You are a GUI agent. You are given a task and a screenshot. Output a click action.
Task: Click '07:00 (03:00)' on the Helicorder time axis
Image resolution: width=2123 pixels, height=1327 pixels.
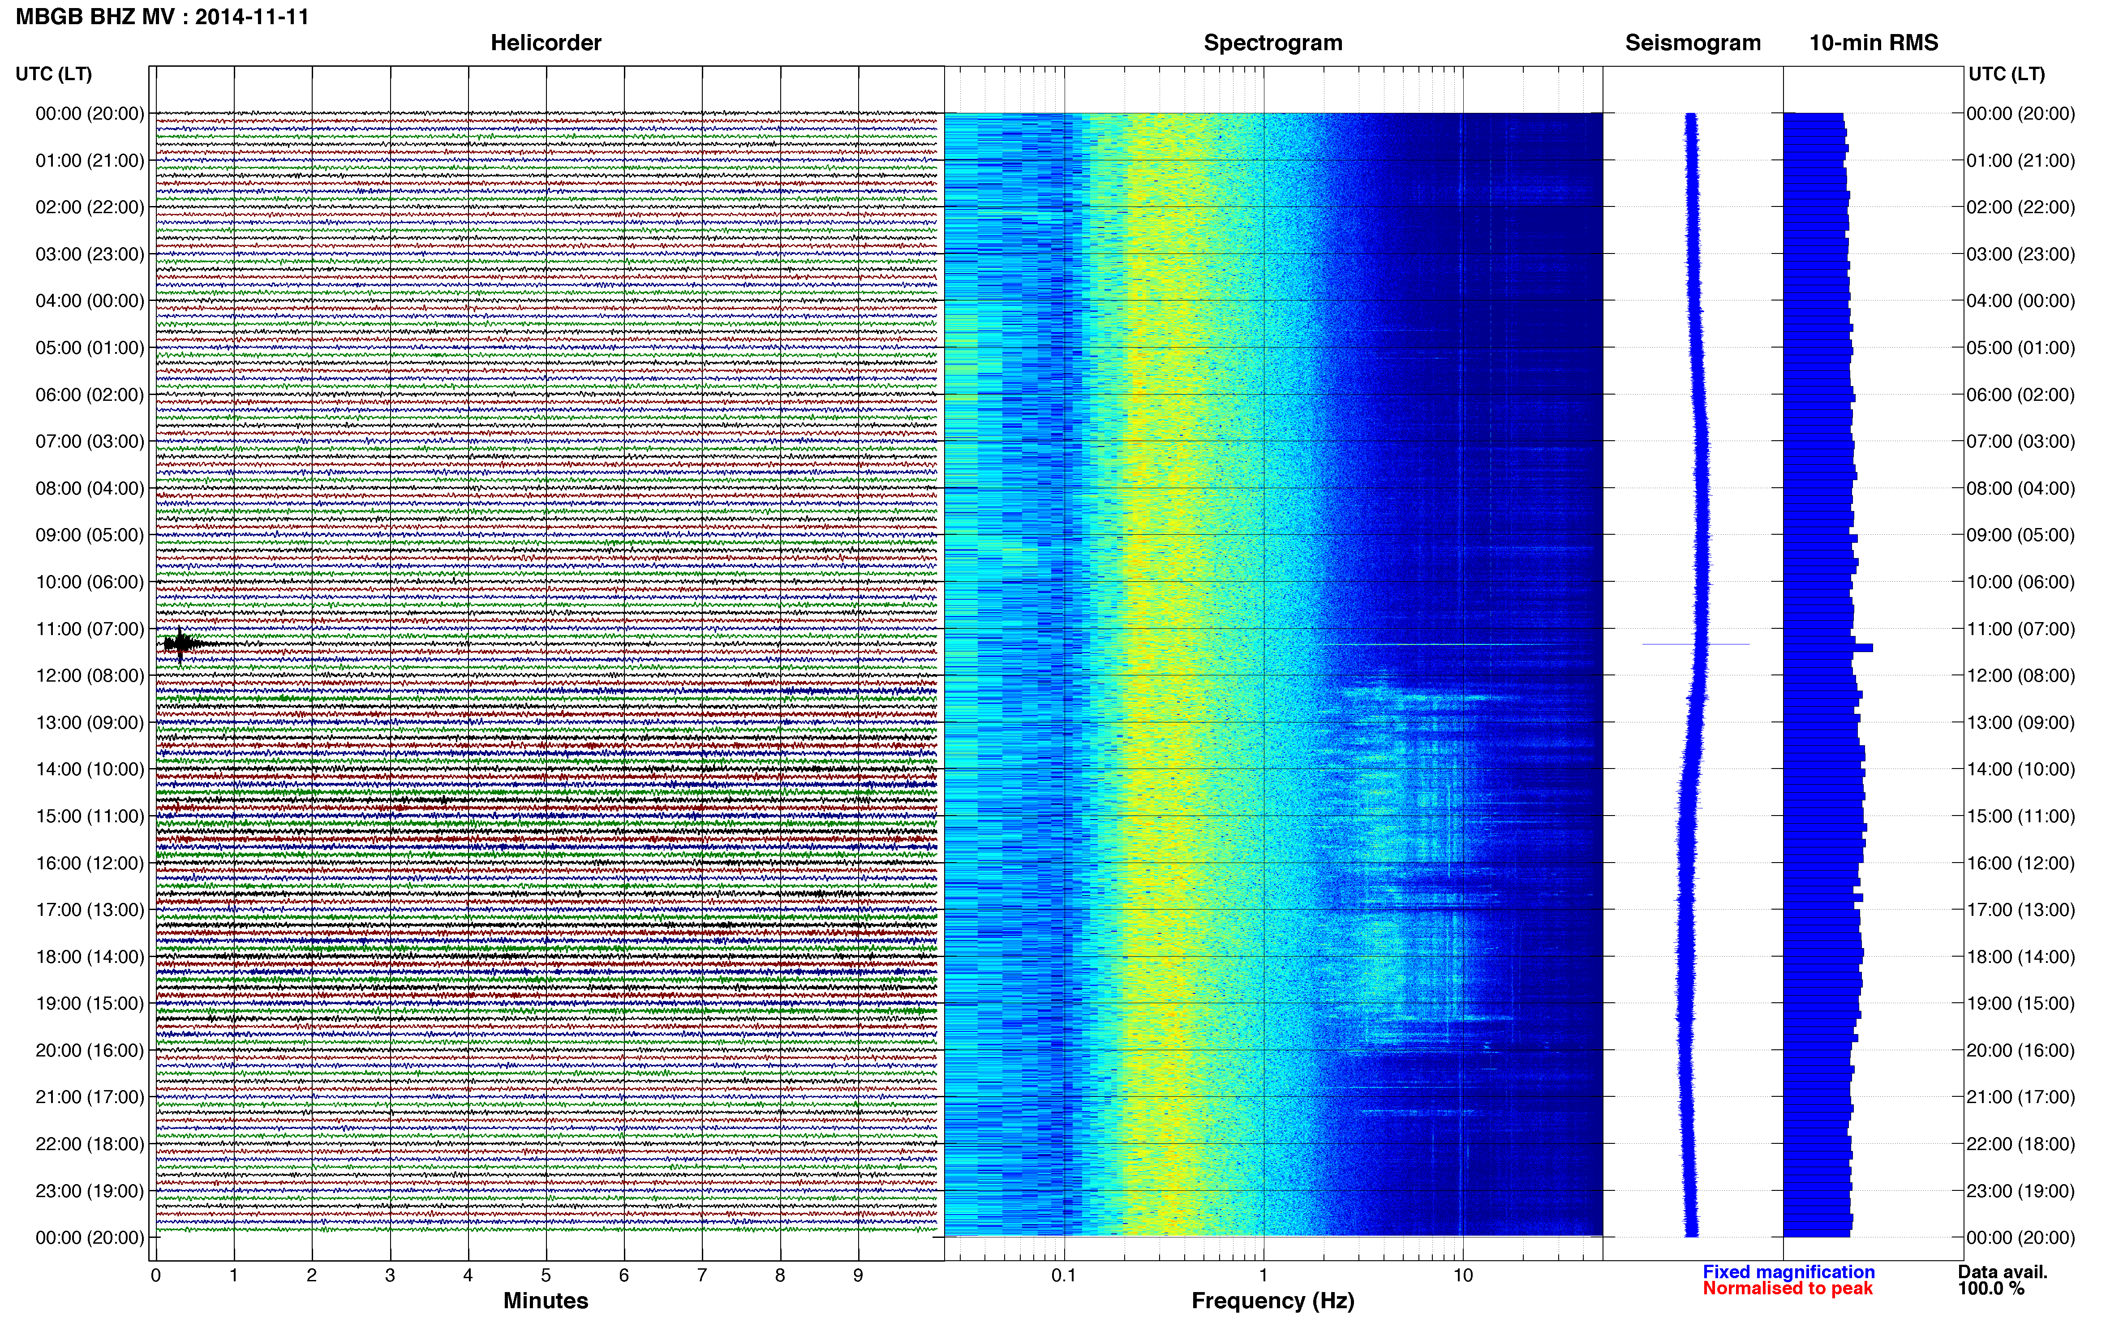pos(90,442)
